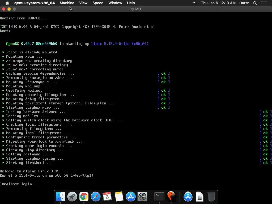
Task: Open App Store next to Notes
Action: 130,197
